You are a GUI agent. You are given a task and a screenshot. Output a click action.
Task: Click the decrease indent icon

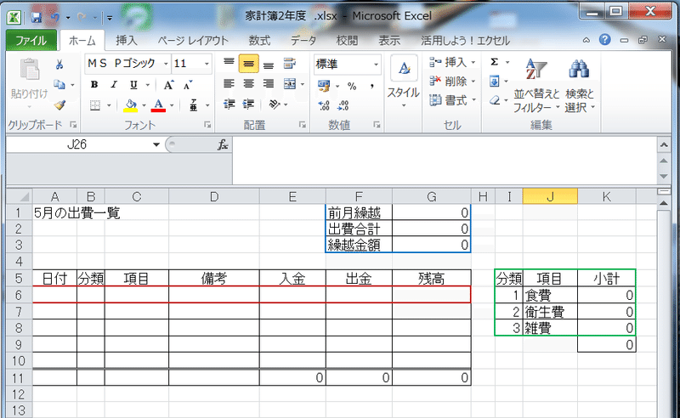(229, 104)
